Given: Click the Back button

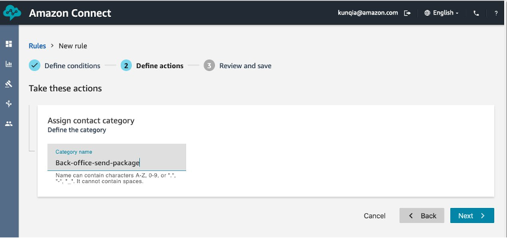Looking at the screenshot, I should (421, 215).
